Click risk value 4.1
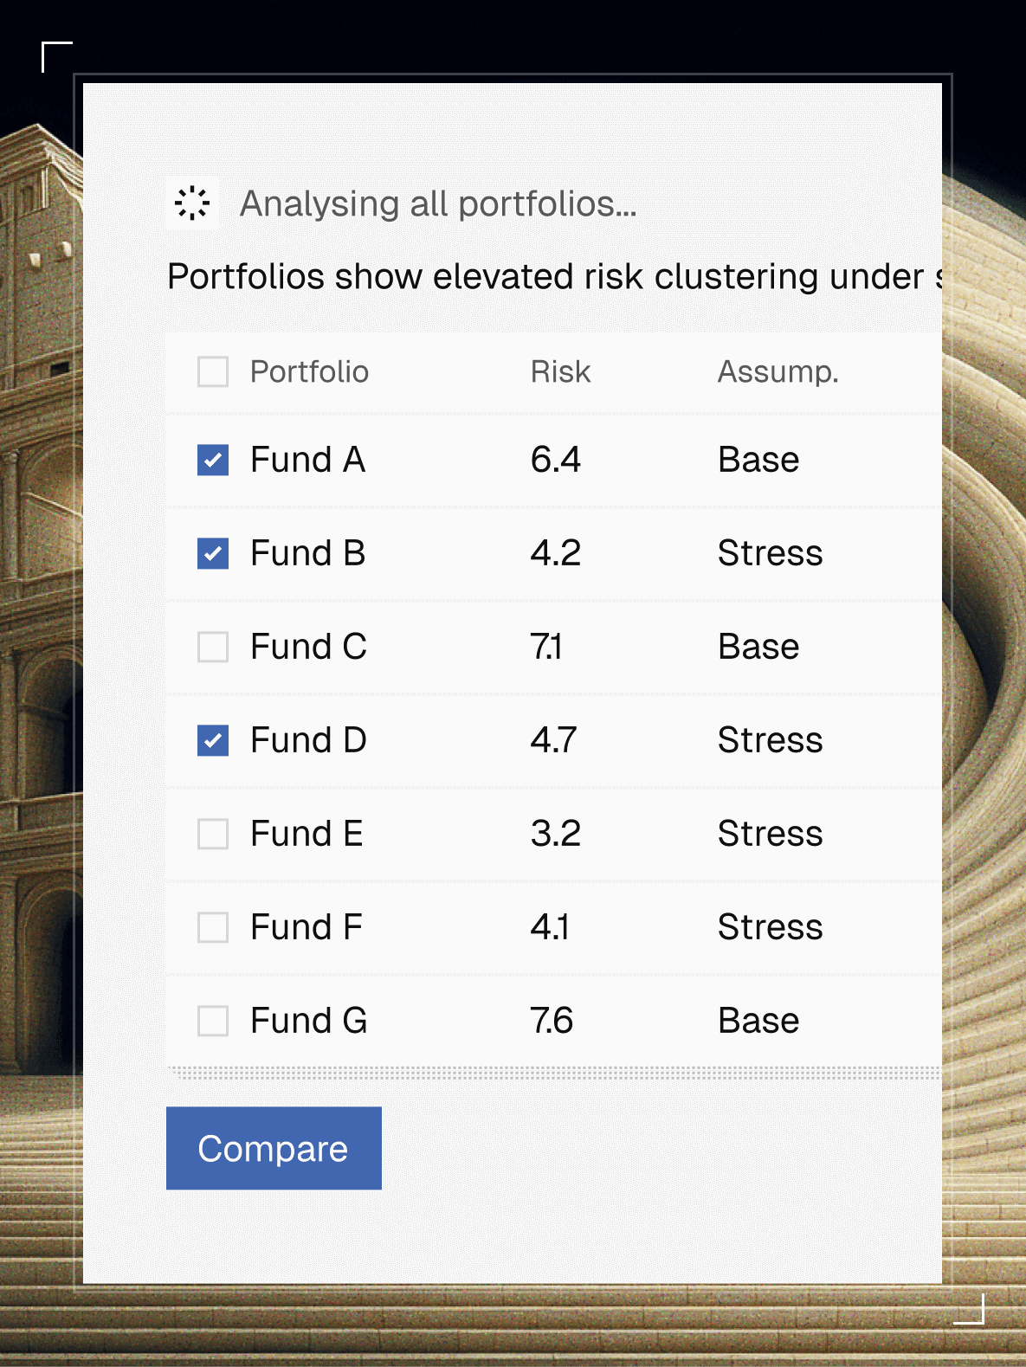The width and height of the screenshot is (1026, 1367). tap(550, 927)
